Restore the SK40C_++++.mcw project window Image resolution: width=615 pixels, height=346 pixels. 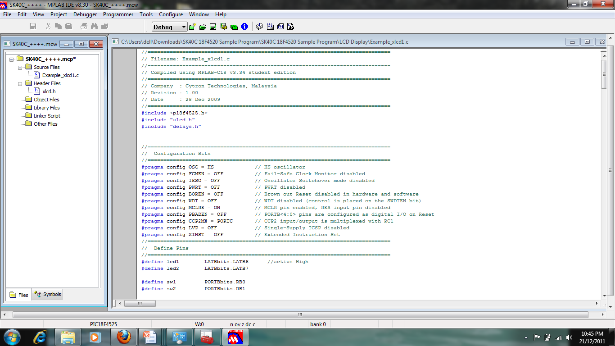pyautogui.click(x=81, y=44)
